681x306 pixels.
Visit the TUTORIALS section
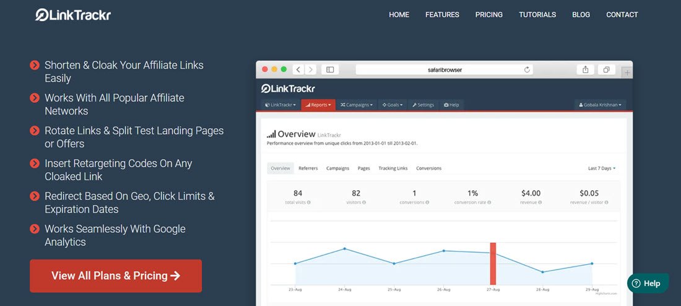coord(537,15)
